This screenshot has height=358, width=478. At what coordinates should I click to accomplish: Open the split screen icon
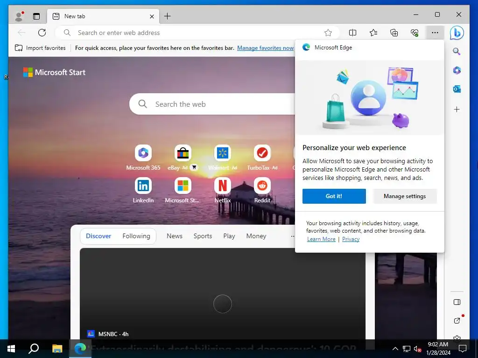[352, 33]
